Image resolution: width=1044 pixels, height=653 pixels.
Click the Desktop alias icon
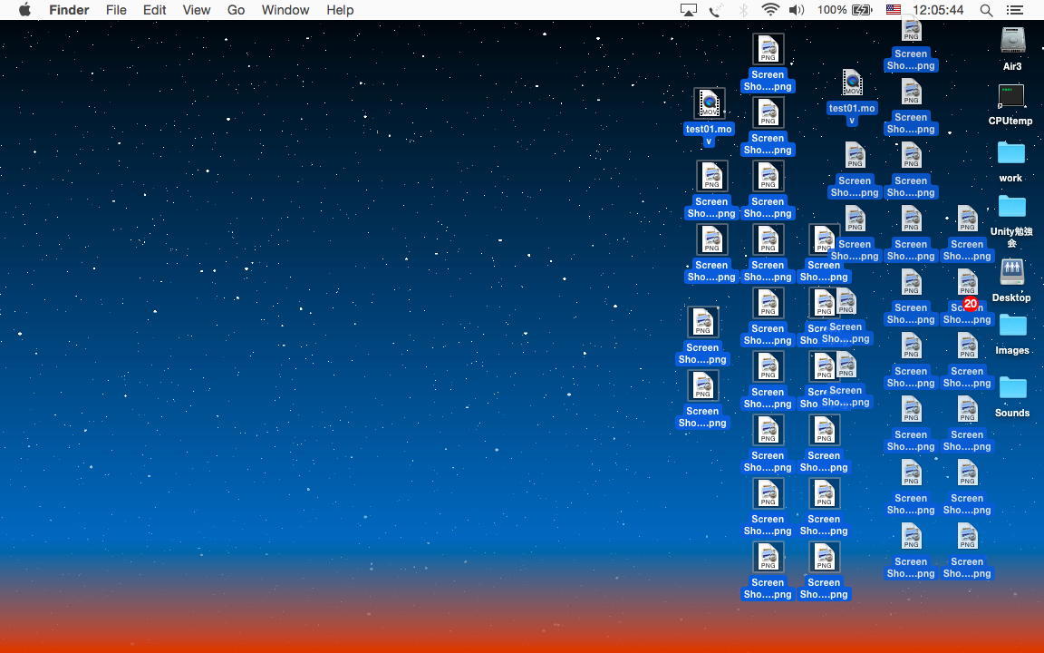point(1011,271)
